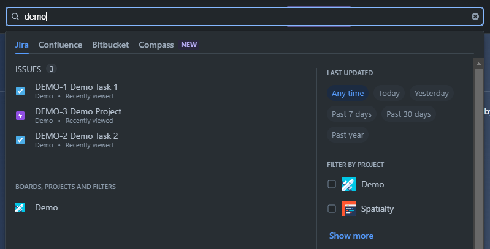Click the DEMO-2 task type icon
The width and height of the screenshot is (490, 249).
[x=20, y=140]
